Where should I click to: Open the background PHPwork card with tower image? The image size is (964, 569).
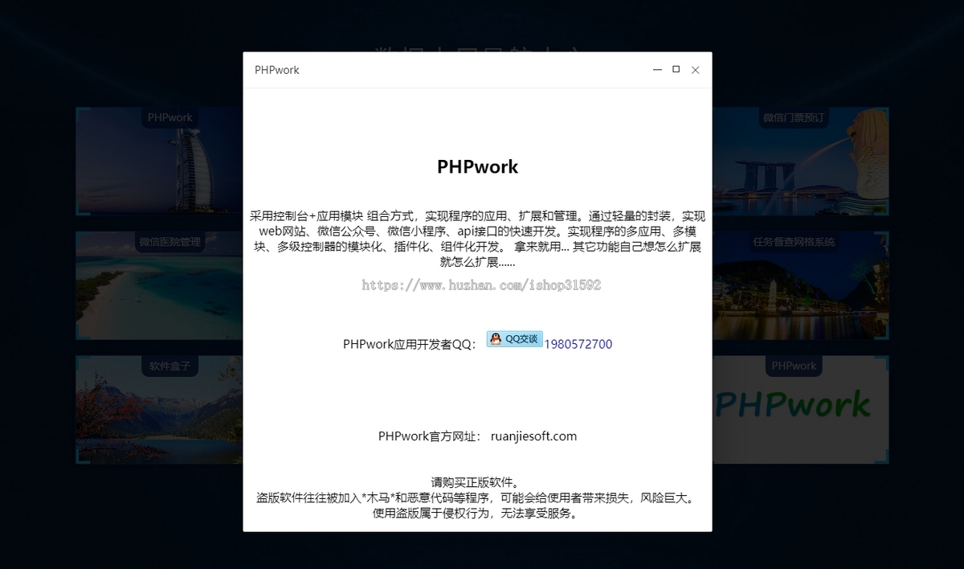tap(160, 162)
